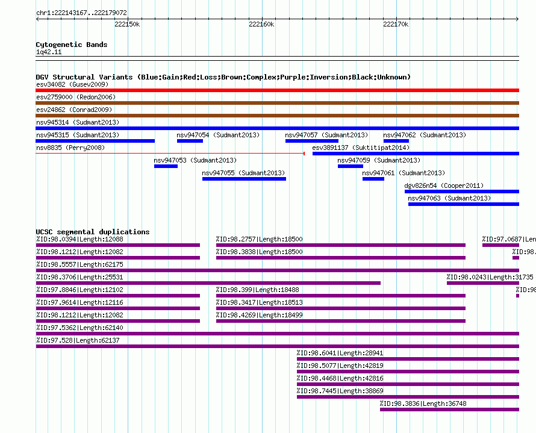The image size is (536, 433).
Task: Click duplication %ID:98.5557|Length:62175 label
Action: click(x=79, y=264)
